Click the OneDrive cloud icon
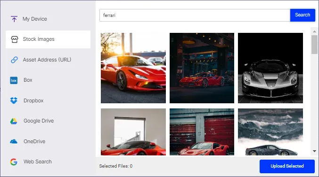Viewport: 319px width, 177px height. pos(14,141)
